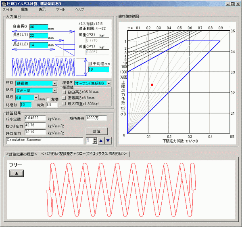Image resolution: width=242 pixels, height=227 pixels.
Task: Enable the 平均径 checkbox
Action: pyautogui.click(x=90, y=63)
